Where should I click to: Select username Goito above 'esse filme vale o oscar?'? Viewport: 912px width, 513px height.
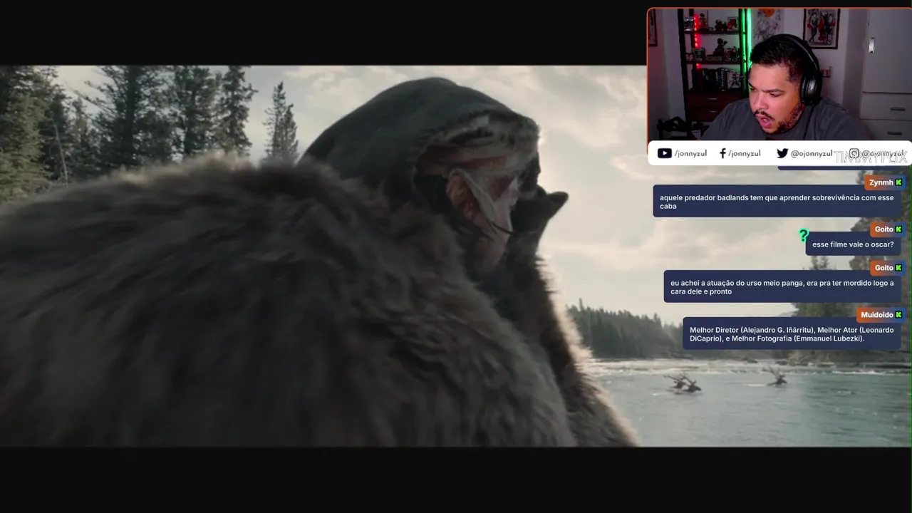tap(883, 229)
